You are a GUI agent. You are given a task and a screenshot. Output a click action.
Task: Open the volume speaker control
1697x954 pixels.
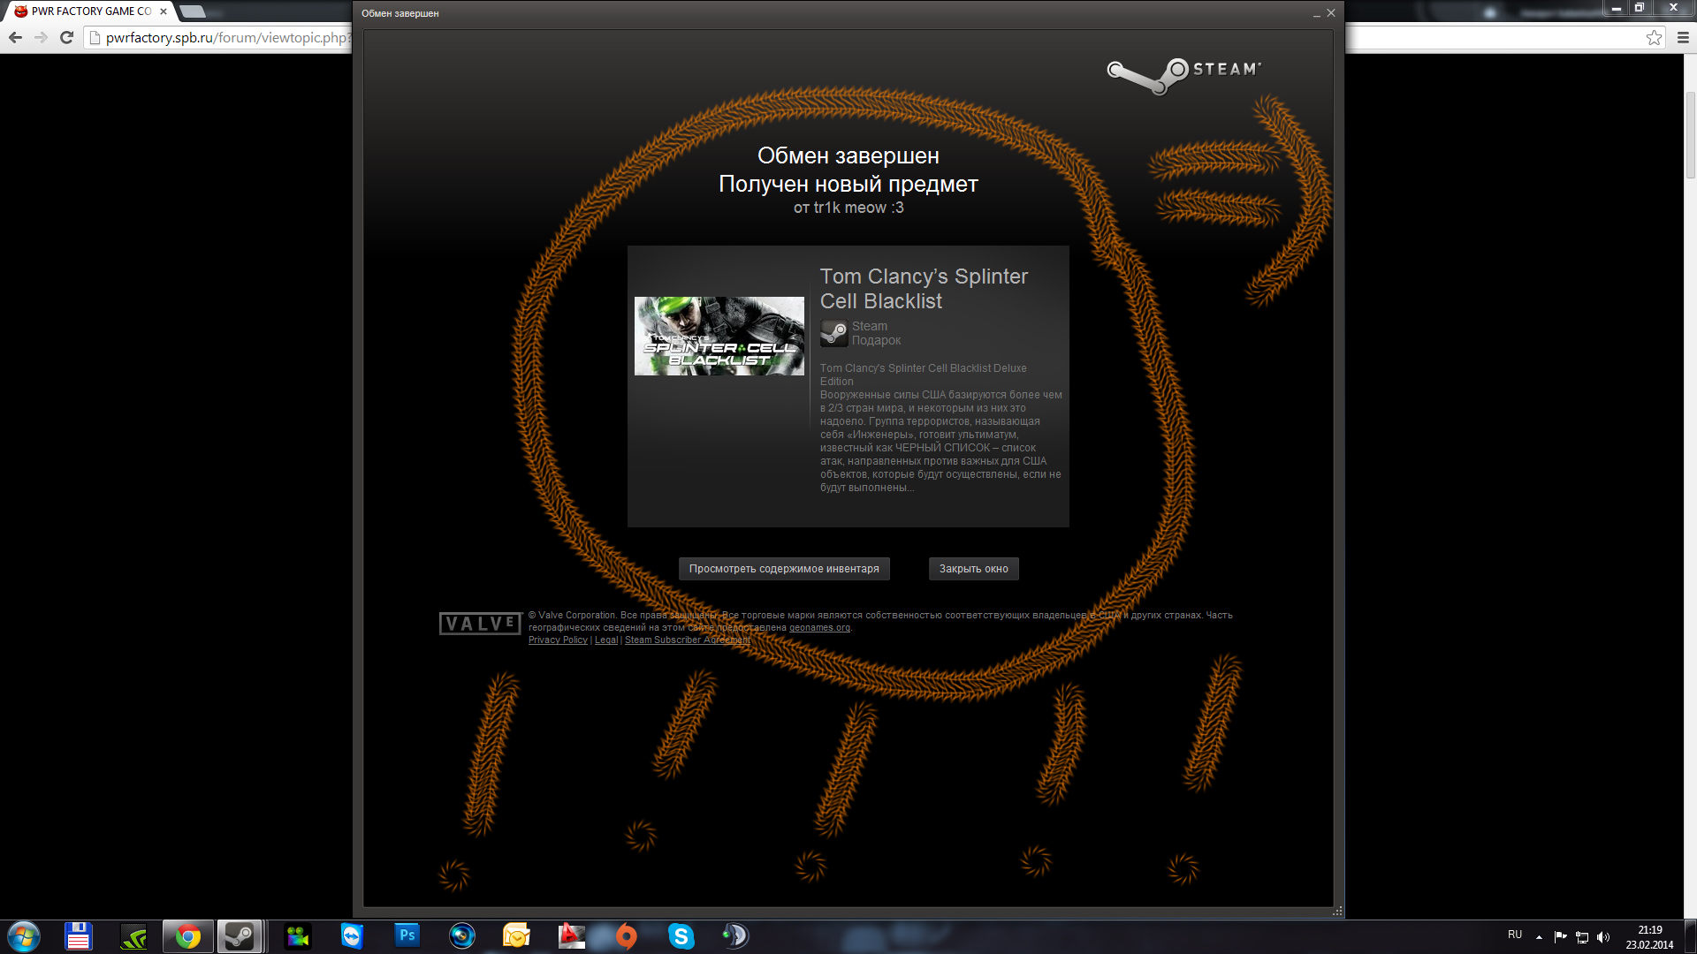[x=1603, y=936]
